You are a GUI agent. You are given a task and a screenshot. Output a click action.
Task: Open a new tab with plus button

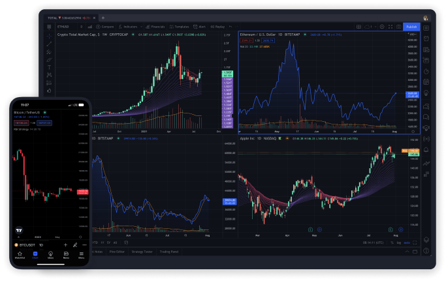pyautogui.click(x=103, y=18)
